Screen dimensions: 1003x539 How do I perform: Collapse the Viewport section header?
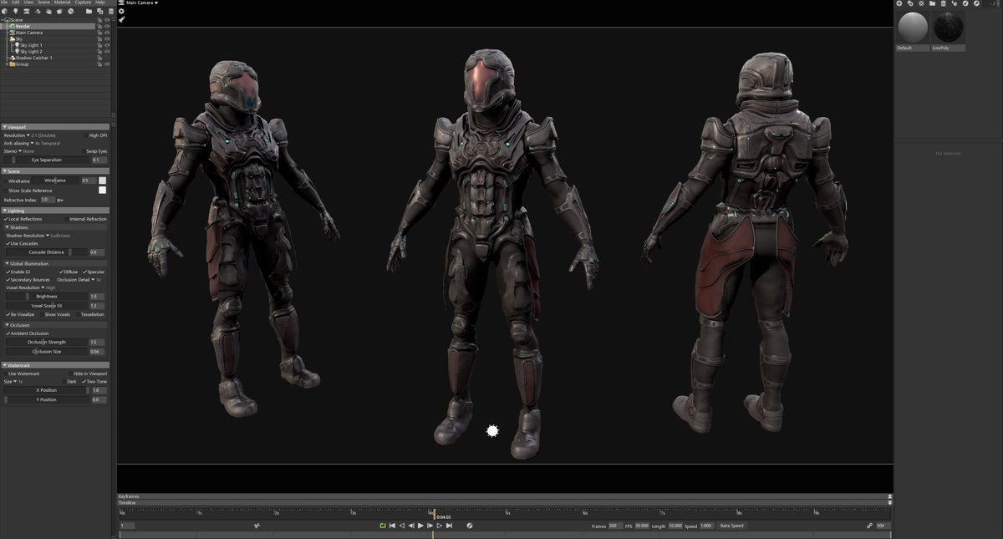click(55, 127)
